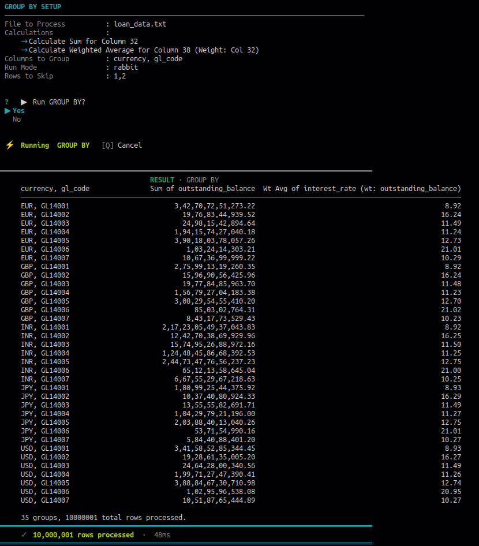479x546 pixels.
Task: Click row JPY, GL14007
Action: [241, 439]
